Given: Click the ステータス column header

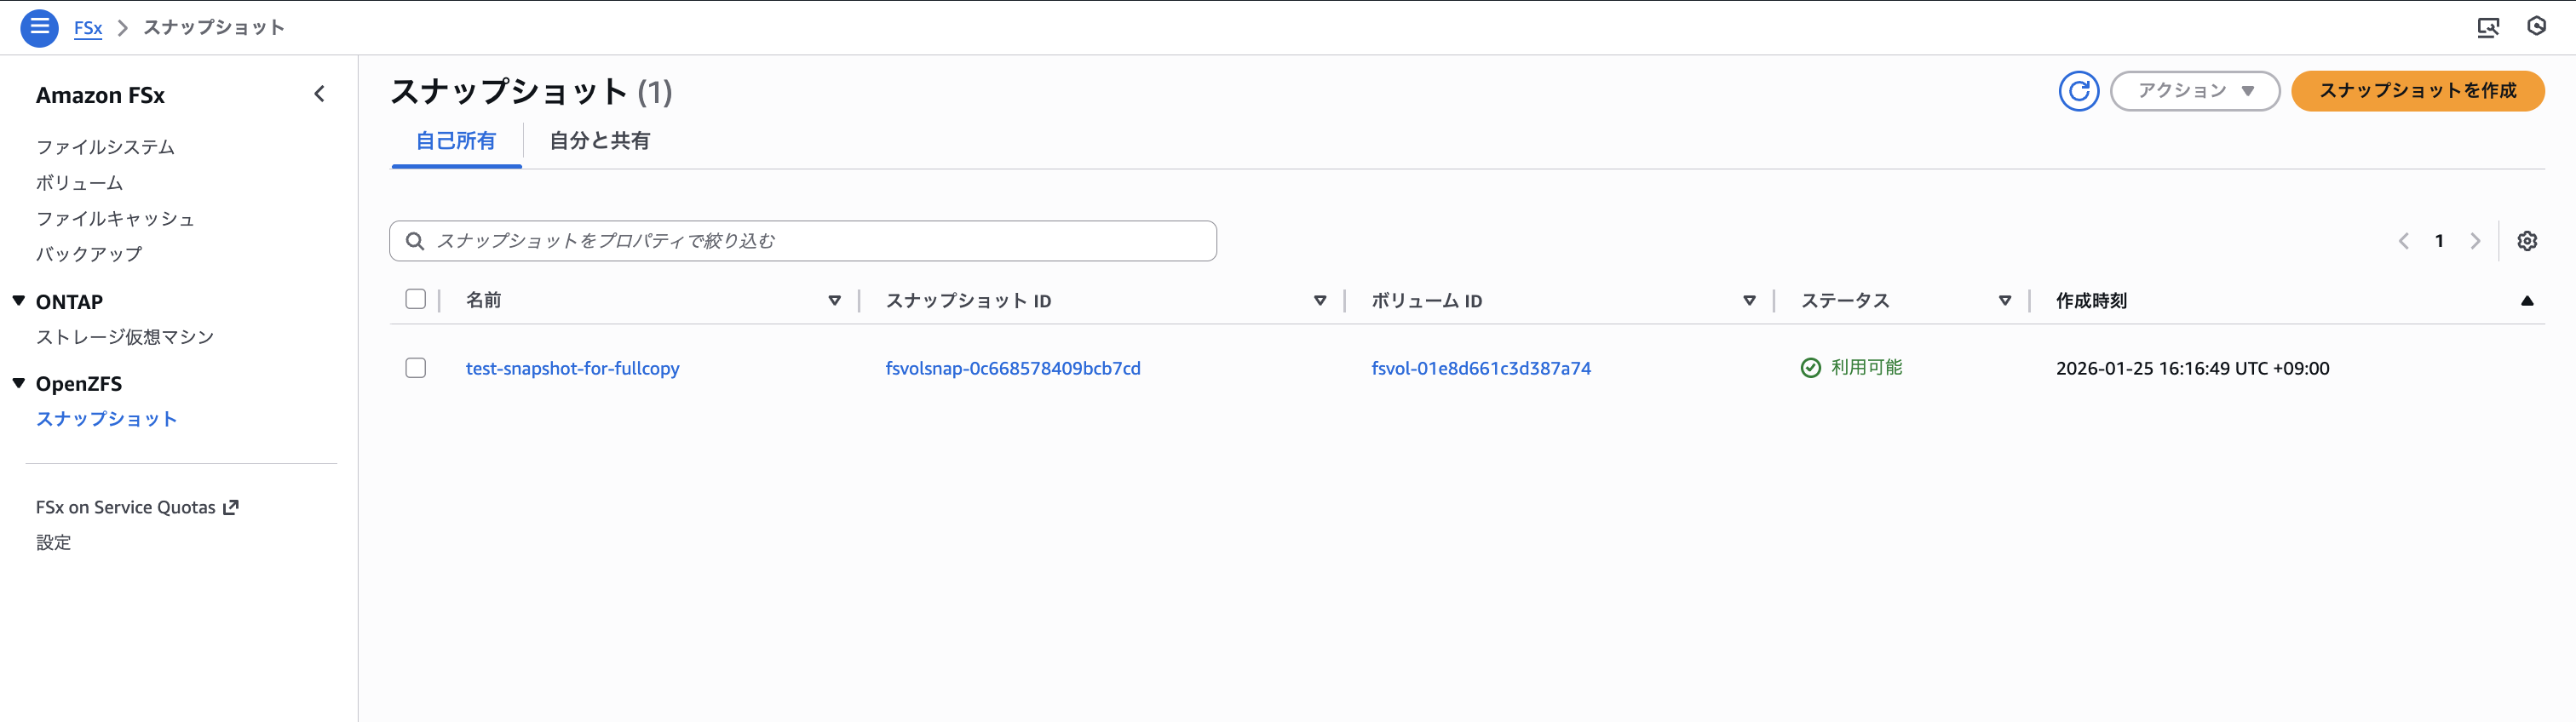Looking at the screenshot, I should pyautogui.click(x=1845, y=301).
